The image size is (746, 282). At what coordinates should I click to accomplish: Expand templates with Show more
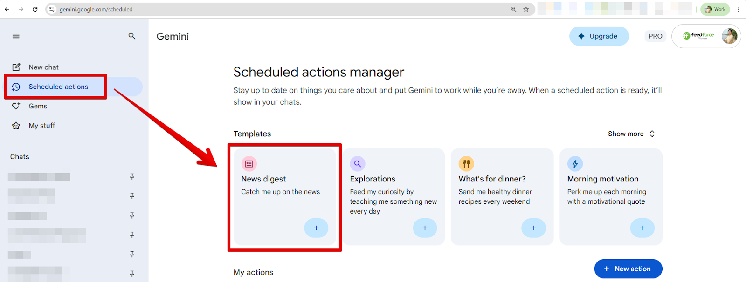631,134
